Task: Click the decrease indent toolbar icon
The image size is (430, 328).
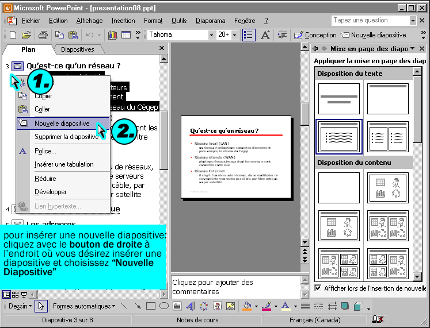Action: click(282, 35)
